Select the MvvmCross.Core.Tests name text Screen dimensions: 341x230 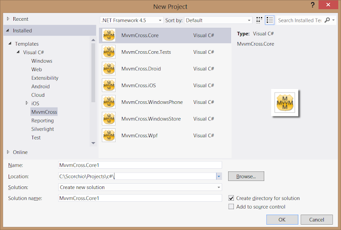pyautogui.click(x=146, y=52)
